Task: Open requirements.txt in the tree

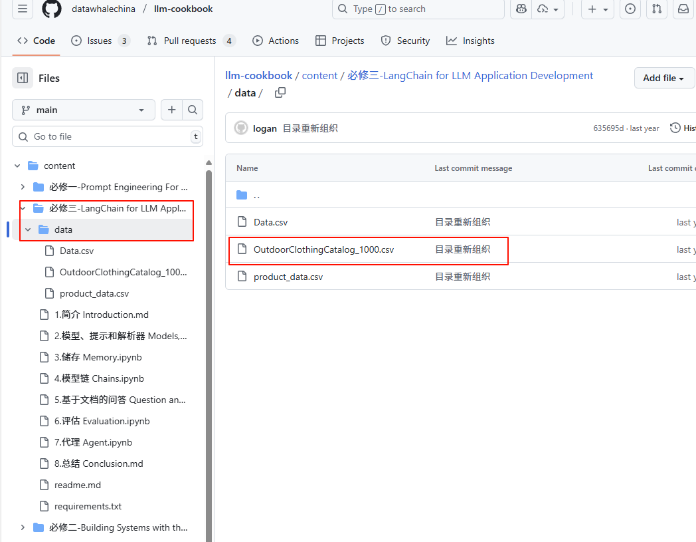Action: click(88, 507)
